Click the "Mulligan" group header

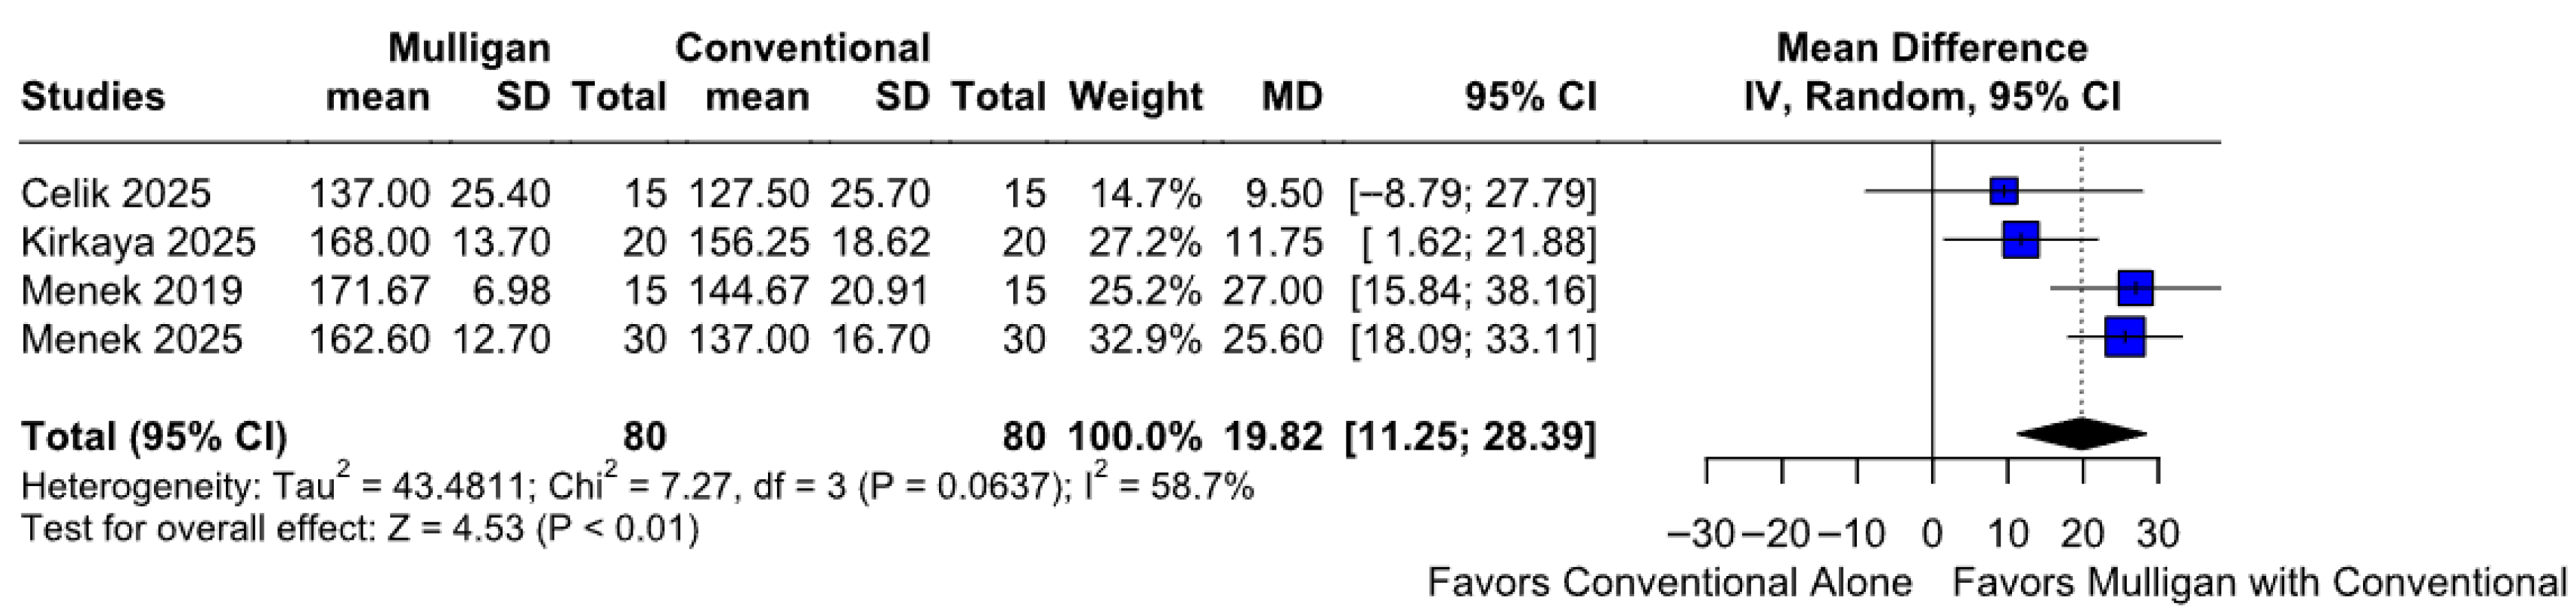(469, 48)
